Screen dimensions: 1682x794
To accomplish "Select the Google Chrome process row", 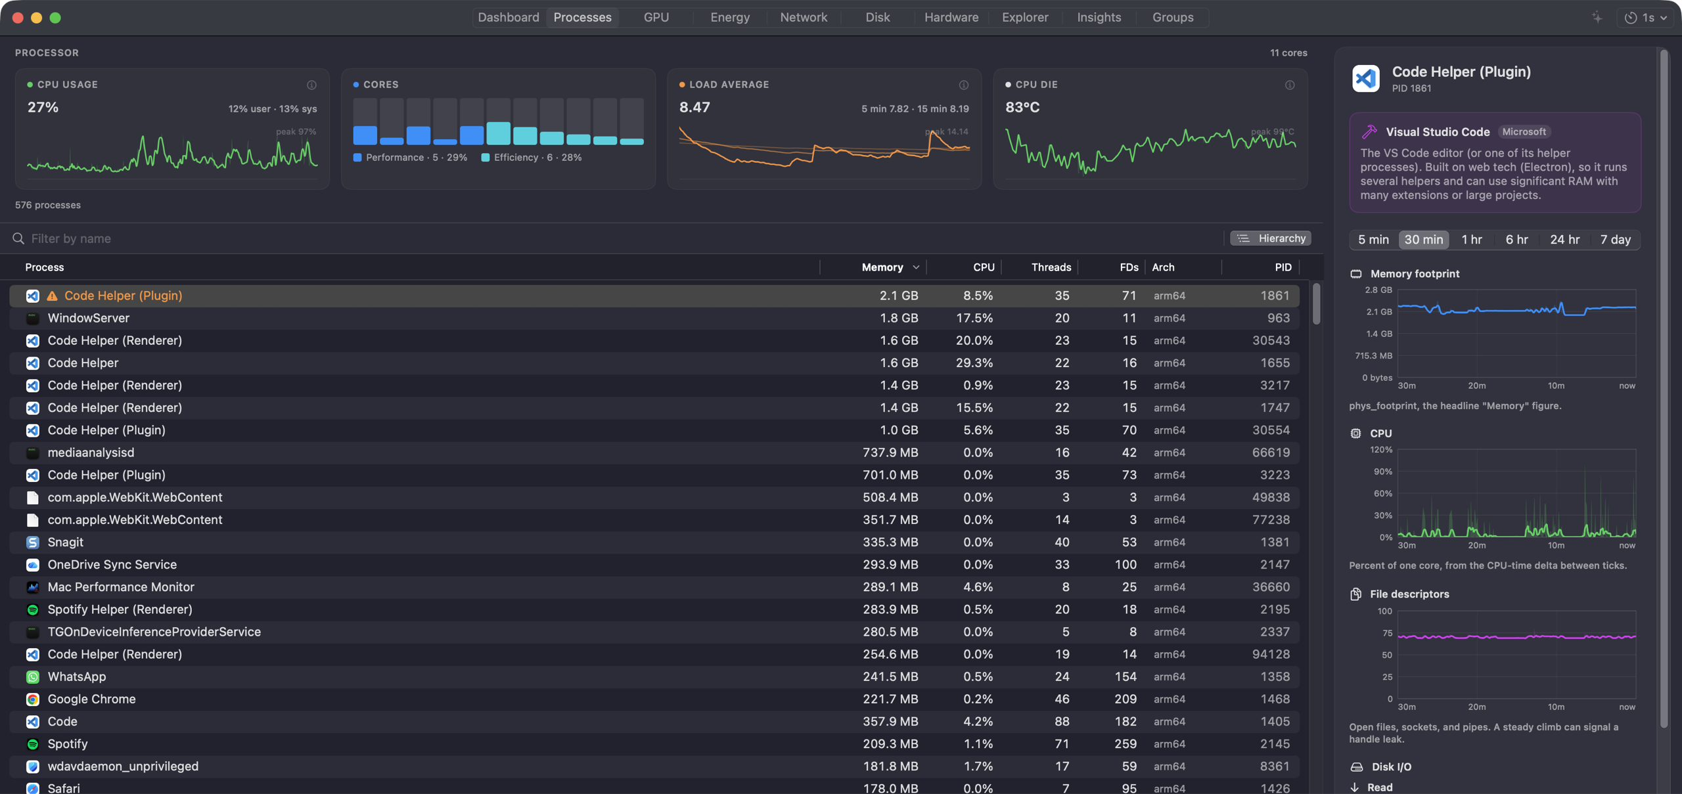I will pos(654,699).
